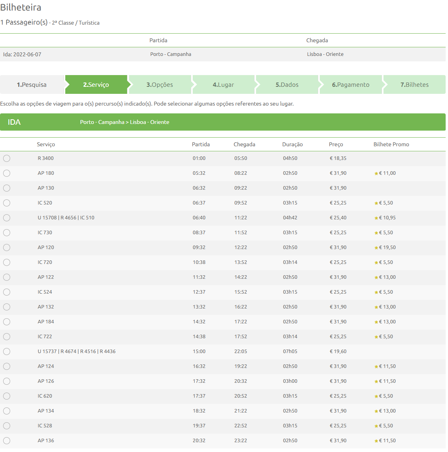Click the promo star for AP 134
The width and height of the screenshot is (448, 452).
point(376,411)
